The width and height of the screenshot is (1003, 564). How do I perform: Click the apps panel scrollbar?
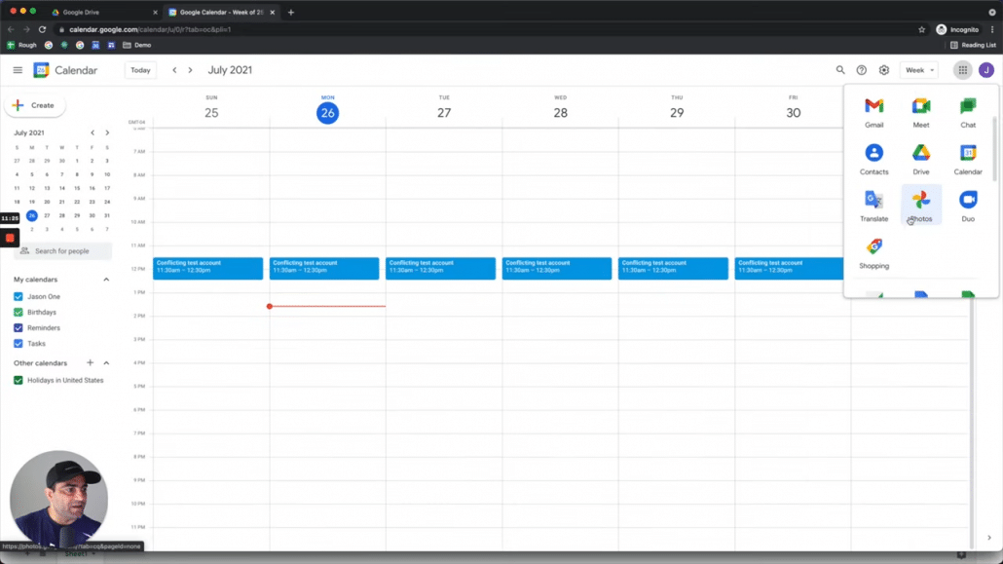click(994, 148)
